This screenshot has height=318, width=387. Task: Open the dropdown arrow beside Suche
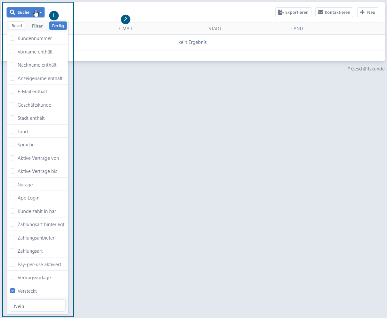pyautogui.click(x=39, y=12)
